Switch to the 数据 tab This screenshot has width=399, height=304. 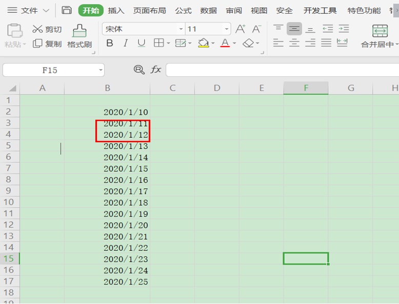pyautogui.click(x=208, y=10)
